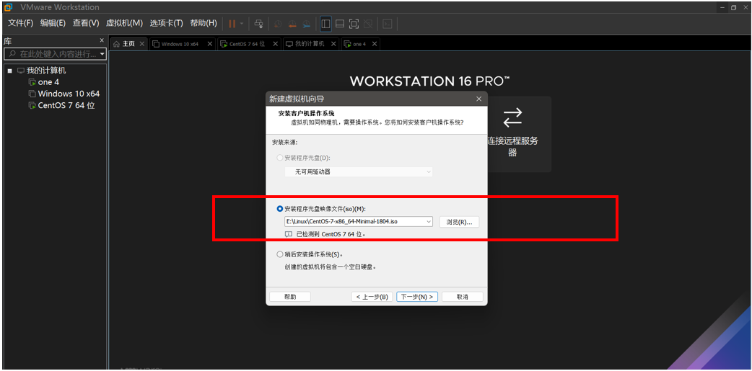
Task: Select the 安装程序光盘(D) radio button
Action: 279,158
